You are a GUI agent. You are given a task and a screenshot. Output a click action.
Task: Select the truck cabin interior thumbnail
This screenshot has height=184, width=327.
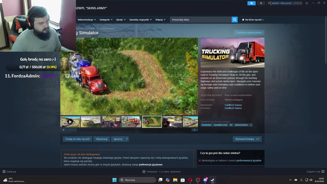click(111, 122)
